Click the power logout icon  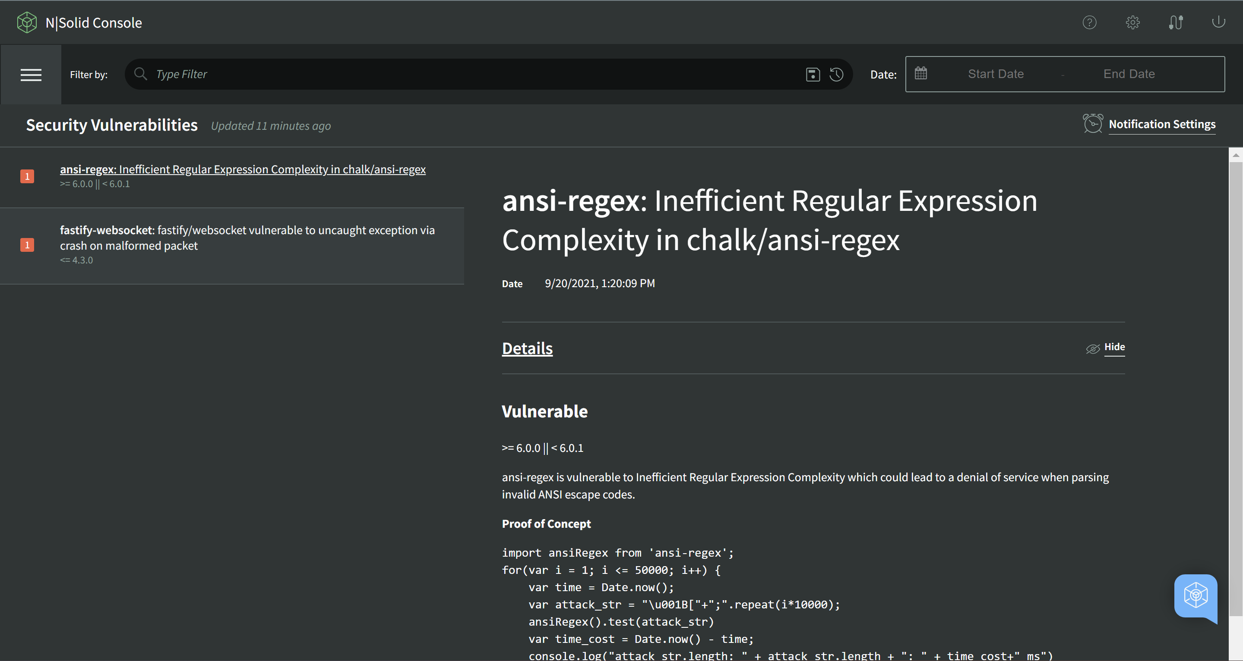(1218, 22)
